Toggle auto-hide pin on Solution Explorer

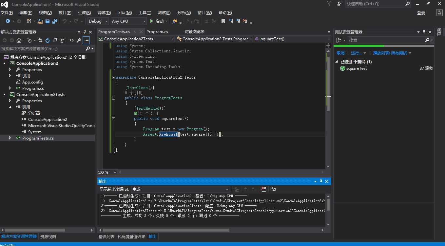pyautogui.click(x=85, y=32)
